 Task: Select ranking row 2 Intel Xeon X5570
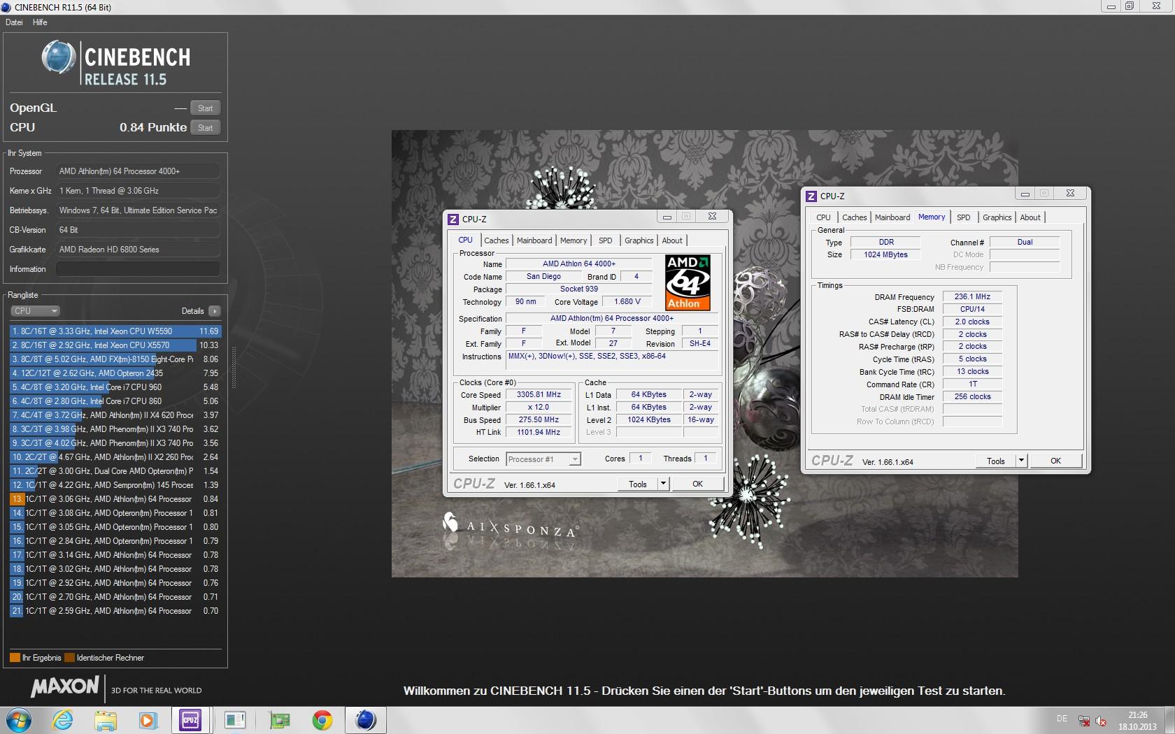(x=115, y=345)
